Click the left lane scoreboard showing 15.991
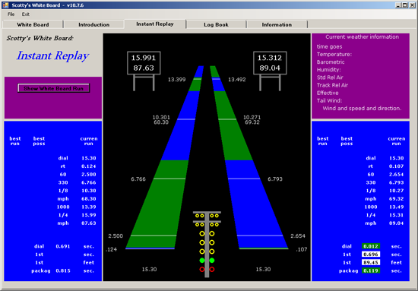 point(144,63)
